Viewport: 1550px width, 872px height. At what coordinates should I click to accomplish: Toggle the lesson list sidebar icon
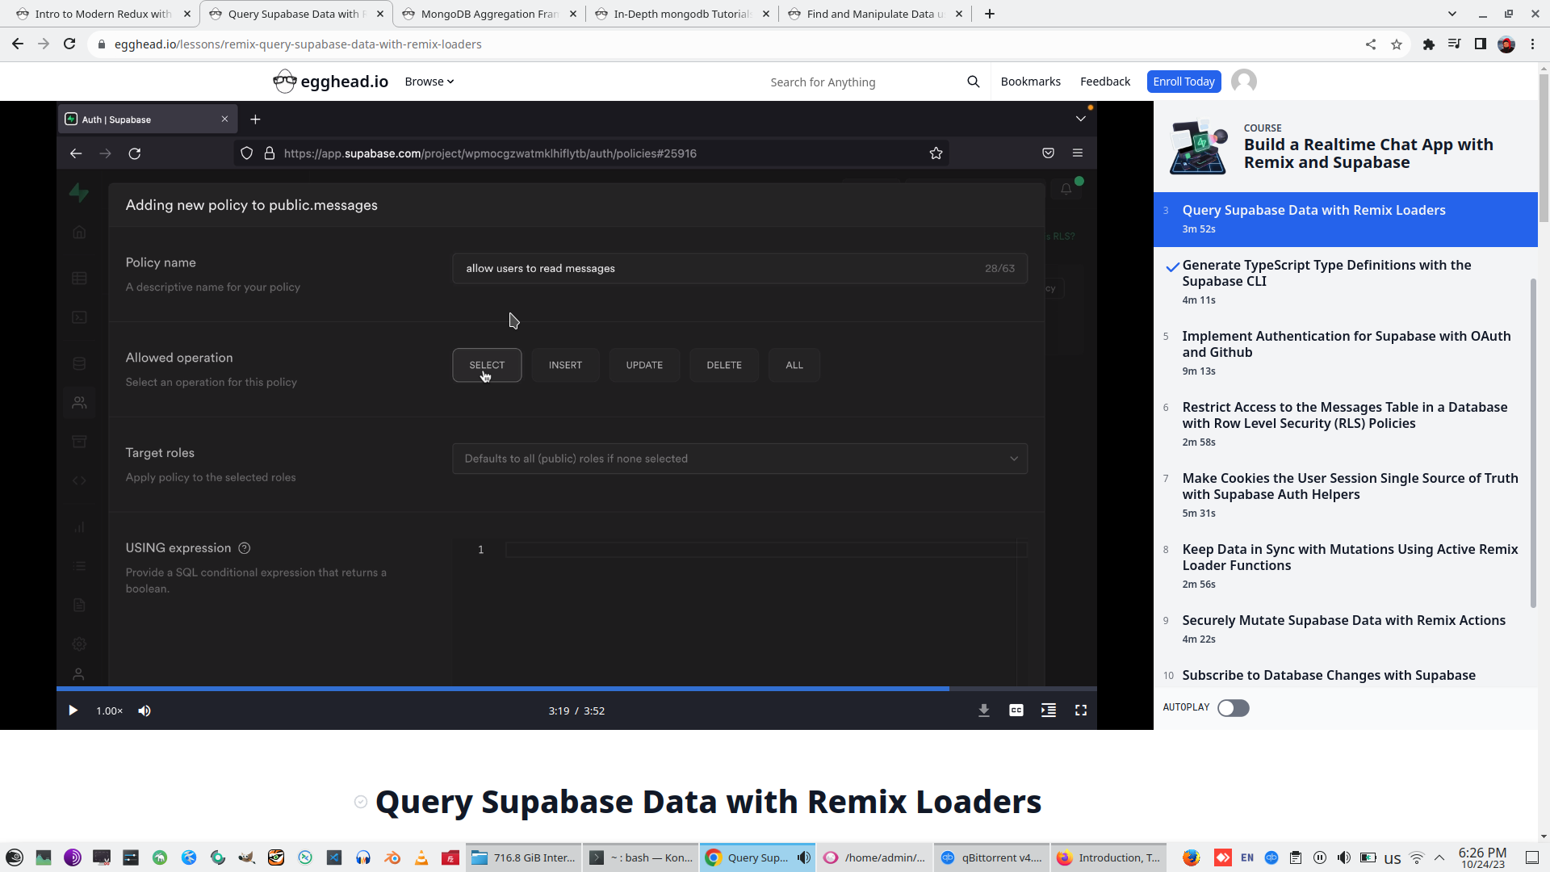pyautogui.click(x=1049, y=711)
